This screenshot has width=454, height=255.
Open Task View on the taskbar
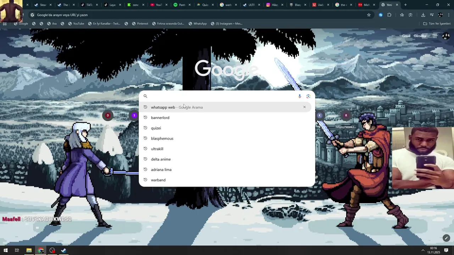[17, 250]
